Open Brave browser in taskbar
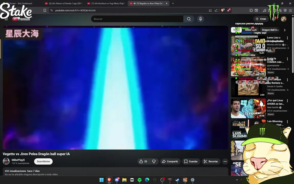The height and width of the screenshot is (184, 294). tap(109, 180)
